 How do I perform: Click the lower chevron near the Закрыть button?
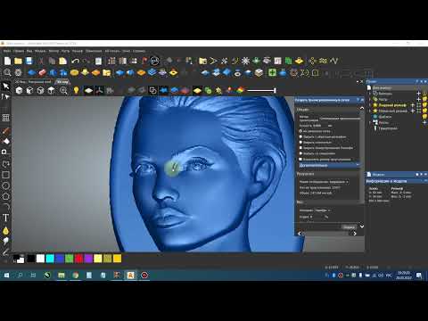click(362, 226)
